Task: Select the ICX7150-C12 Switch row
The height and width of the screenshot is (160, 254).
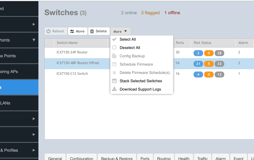Action: tap(72, 74)
